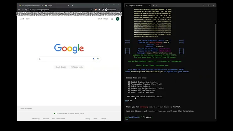Open Chrome tab search chevron

pos(104,5)
